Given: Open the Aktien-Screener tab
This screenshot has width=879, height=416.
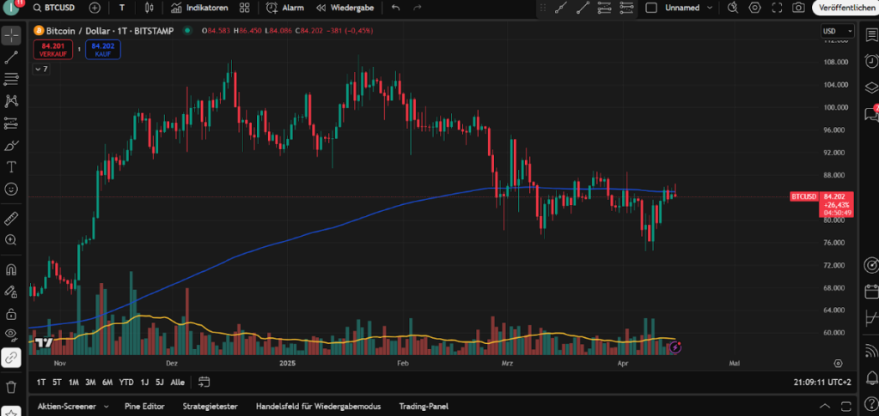Looking at the screenshot, I should pos(67,407).
